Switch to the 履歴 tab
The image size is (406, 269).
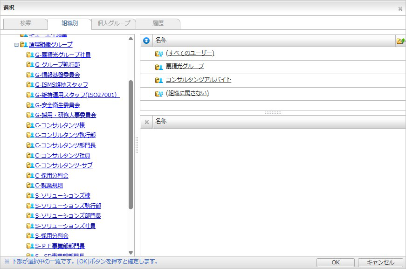coord(158,23)
